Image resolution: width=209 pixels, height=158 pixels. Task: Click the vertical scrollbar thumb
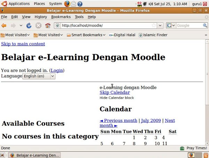tap(207, 74)
